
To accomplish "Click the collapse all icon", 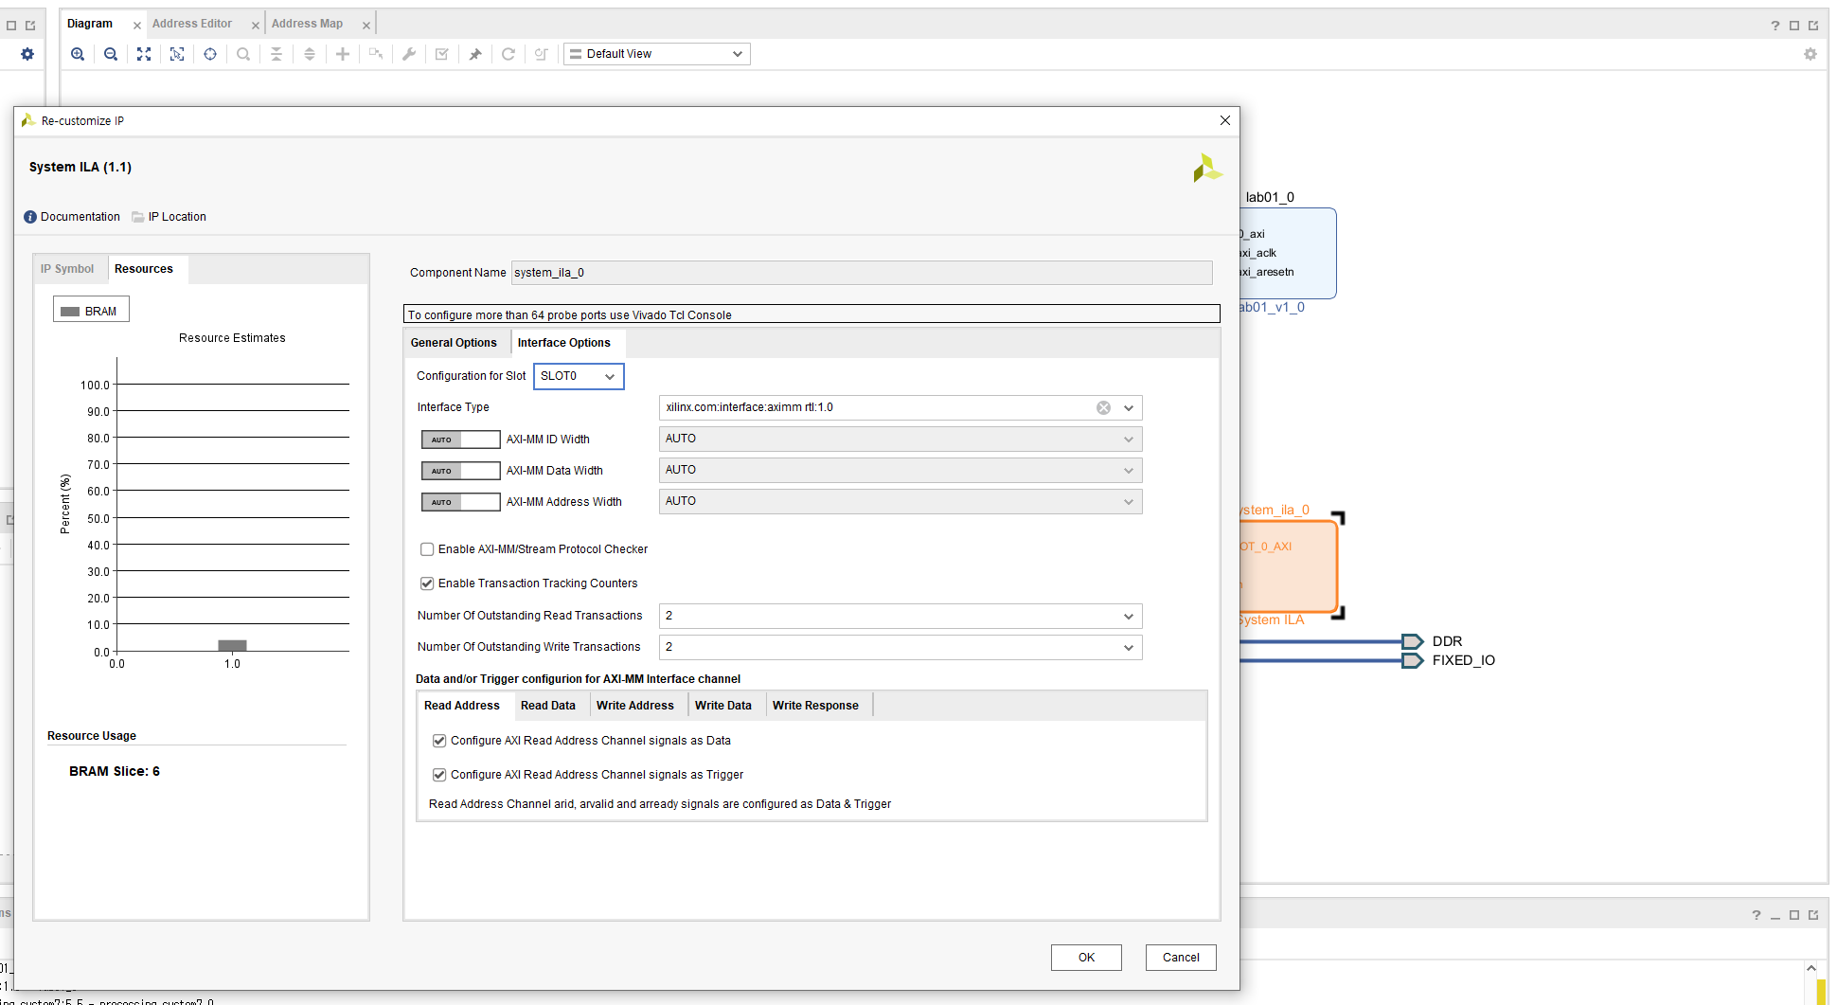I will pyautogui.click(x=276, y=54).
